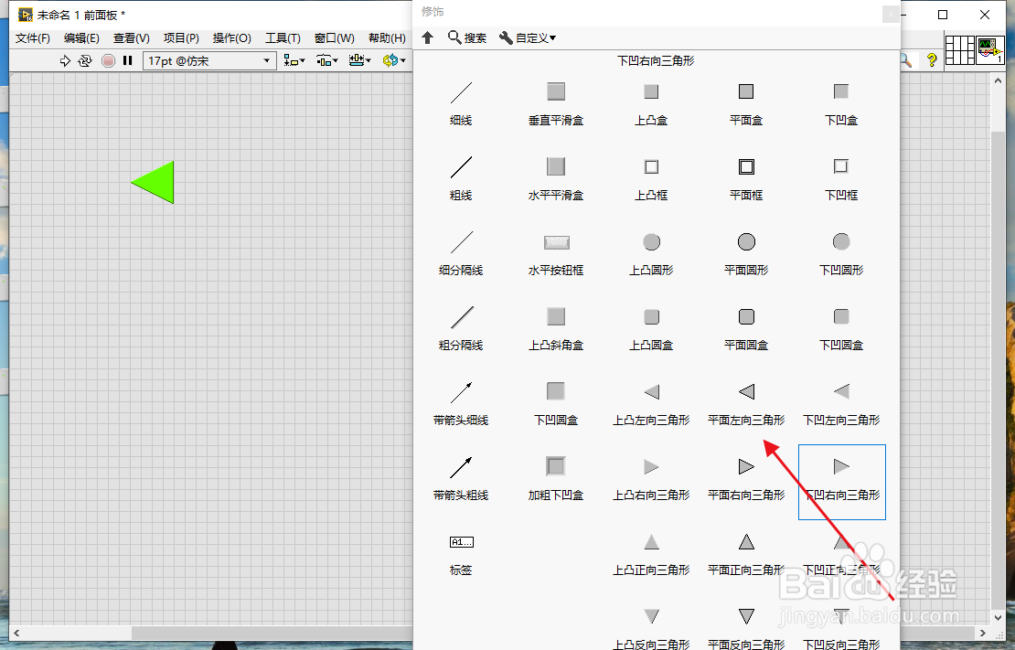This screenshot has width=1015, height=650.
Task: Open the 帮助(H) menu
Action: [387, 38]
